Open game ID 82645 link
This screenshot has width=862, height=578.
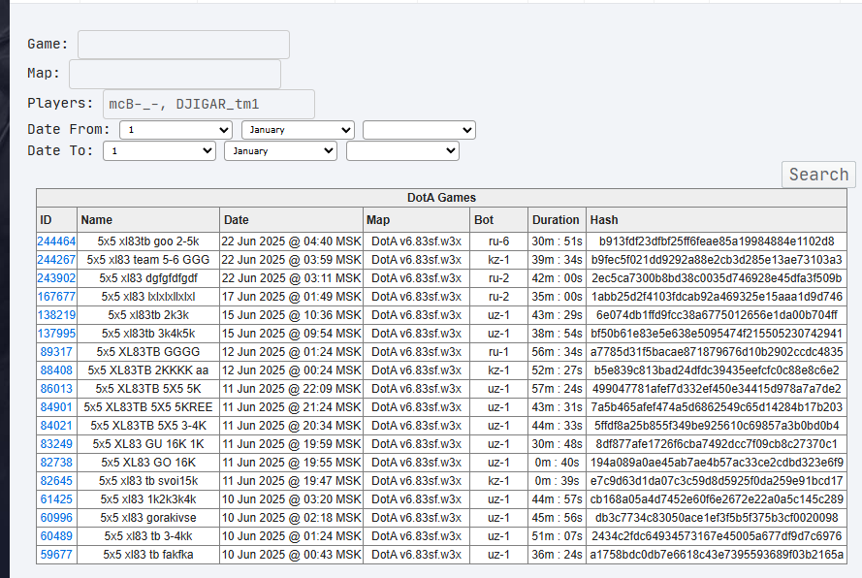coord(56,481)
